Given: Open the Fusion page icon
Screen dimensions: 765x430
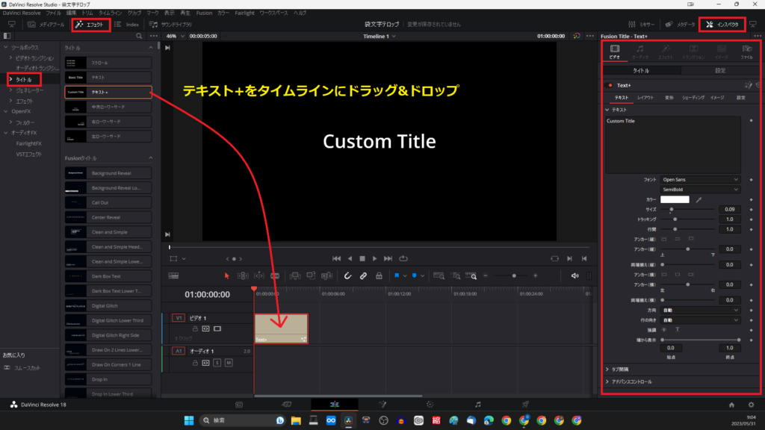Looking at the screenshot, I should pyautogui.click(x=382, y=405).
